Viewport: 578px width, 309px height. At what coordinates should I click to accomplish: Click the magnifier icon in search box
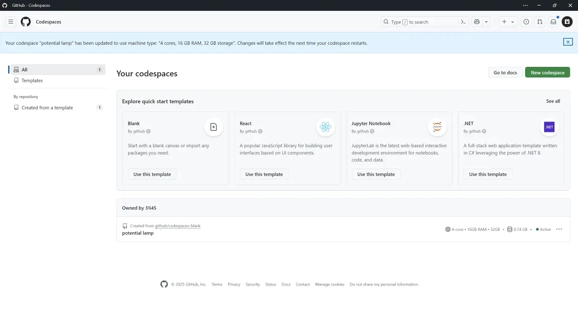386,22
